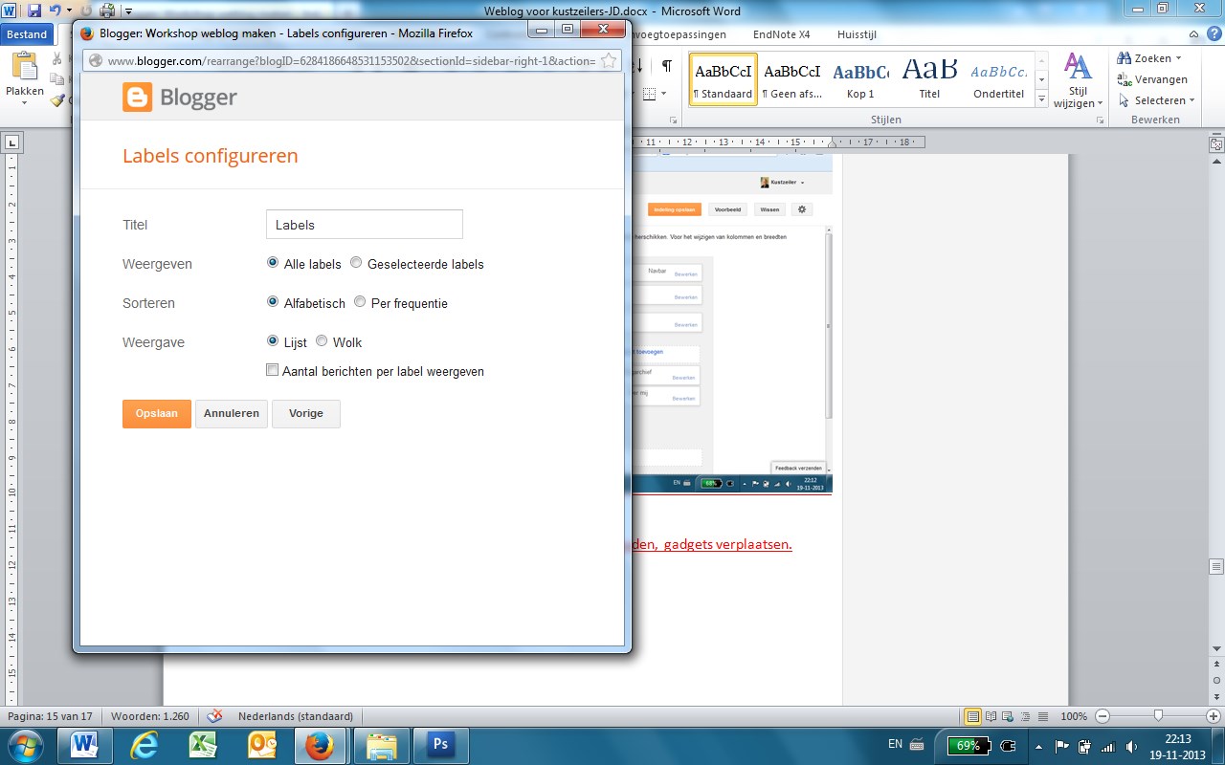The width and height of the screenshot is (1225, 765).
Task: Click the volume speaker icon in the system tray
Action: coord(1132,746)
